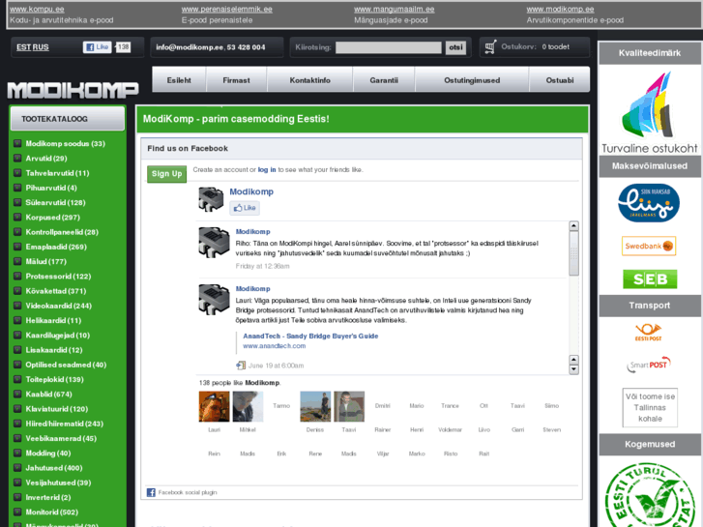703x527 pixels.
Task: Open the Turvaline ostukoht quality mark
Action: point(650,111)
